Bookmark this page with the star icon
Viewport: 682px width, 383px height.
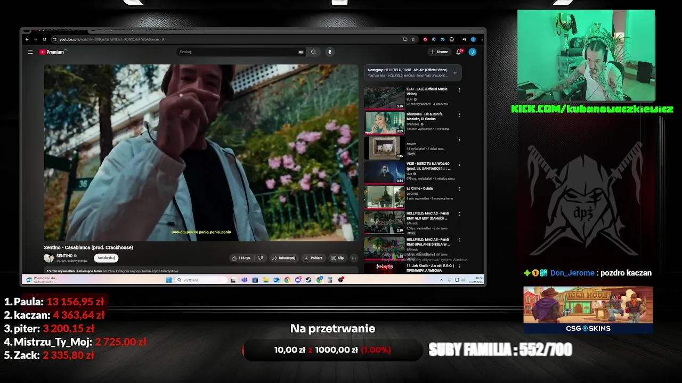(413, 39)
